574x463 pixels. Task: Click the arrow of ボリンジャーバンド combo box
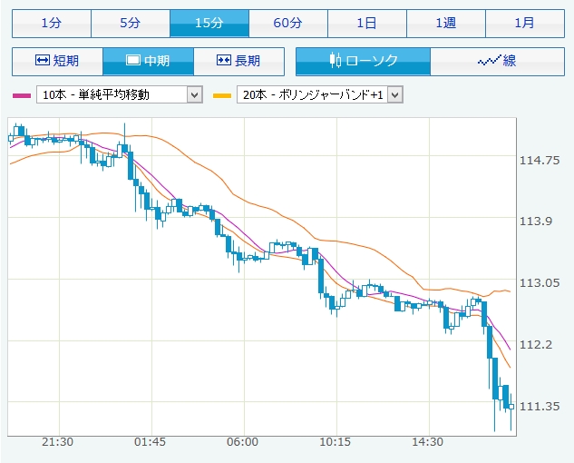pos(395,95)
